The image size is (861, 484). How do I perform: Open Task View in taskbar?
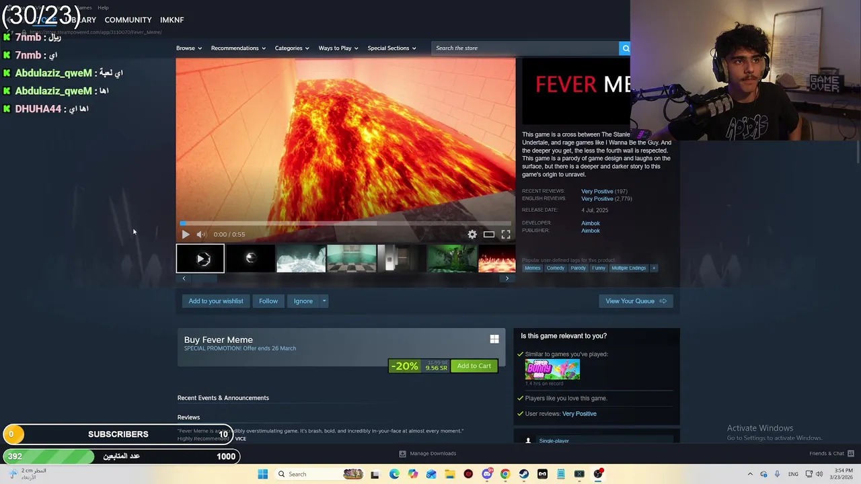coord(375,474)
